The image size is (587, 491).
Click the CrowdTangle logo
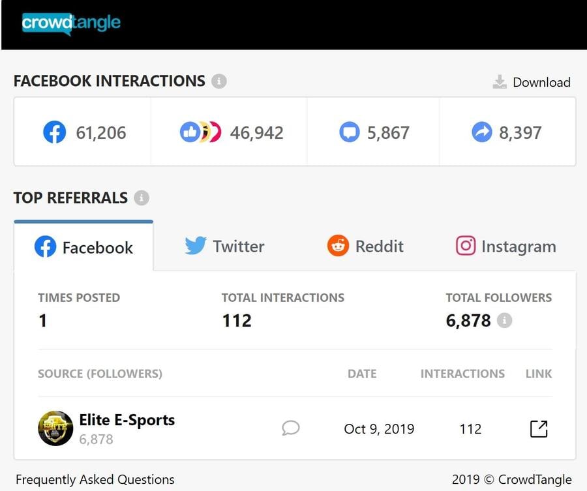[71, 24]
